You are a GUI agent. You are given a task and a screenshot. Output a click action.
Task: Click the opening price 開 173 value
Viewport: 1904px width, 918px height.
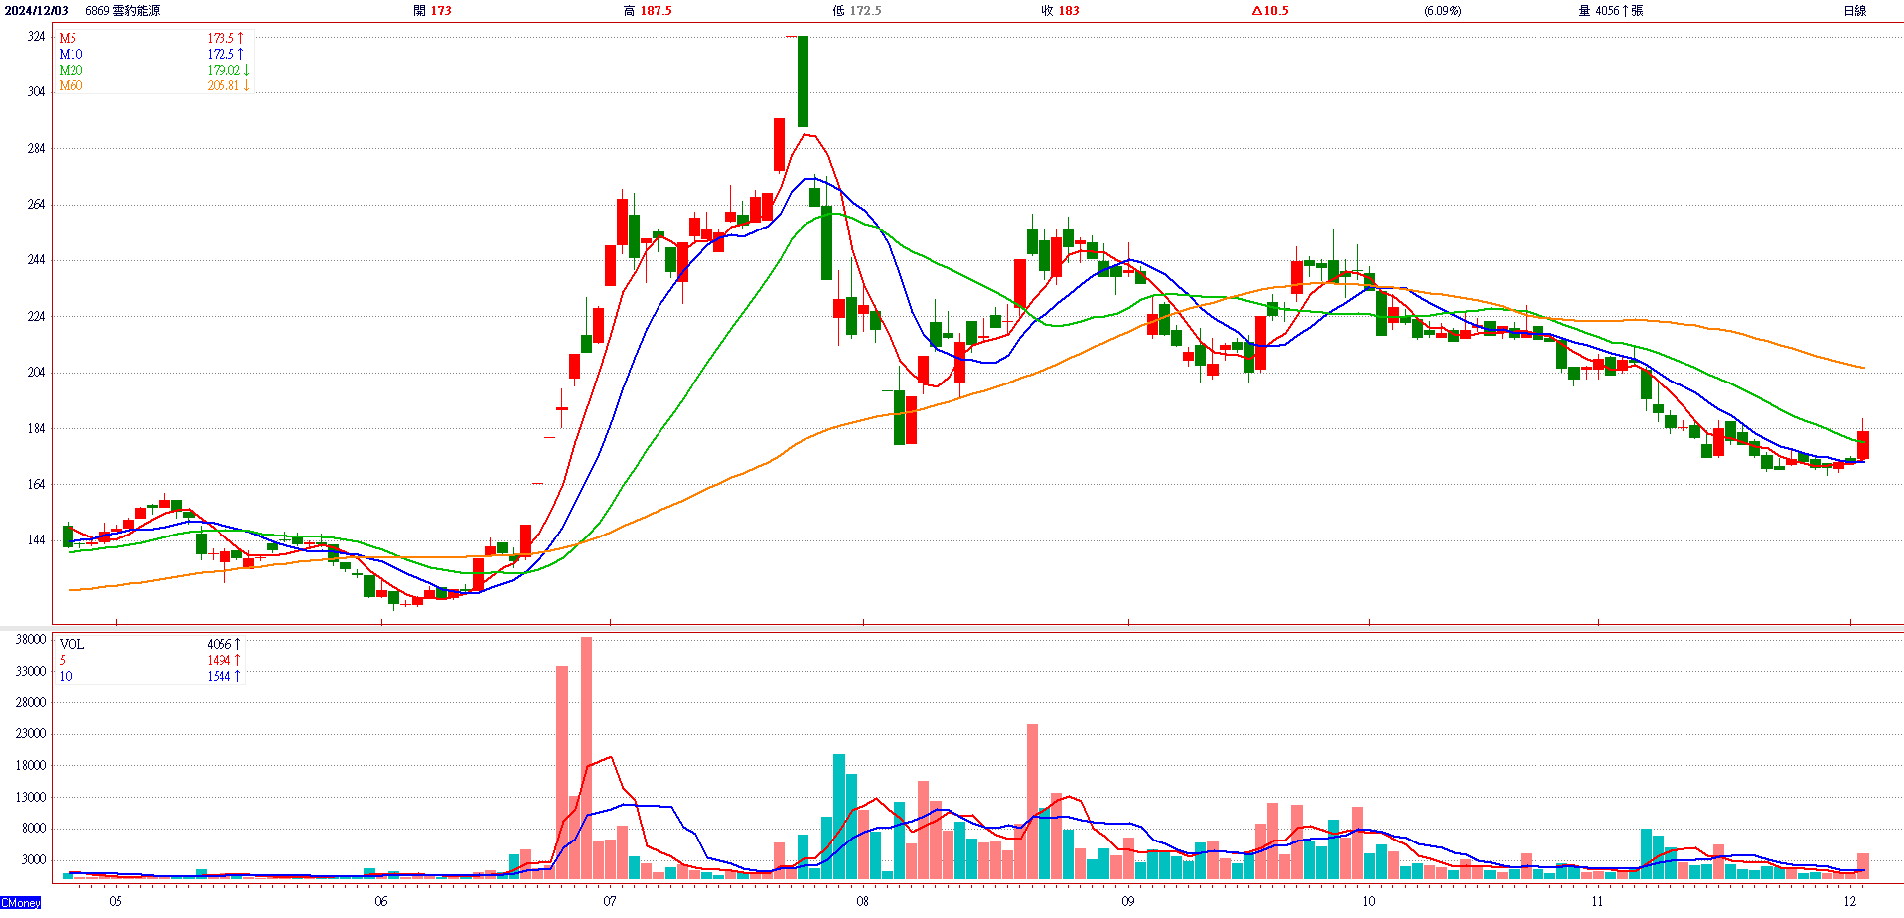432,11
